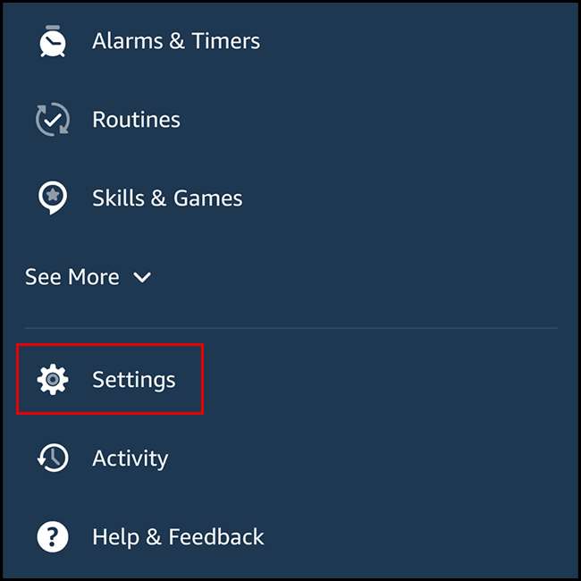Open the Help & Feedback entry

290,537
